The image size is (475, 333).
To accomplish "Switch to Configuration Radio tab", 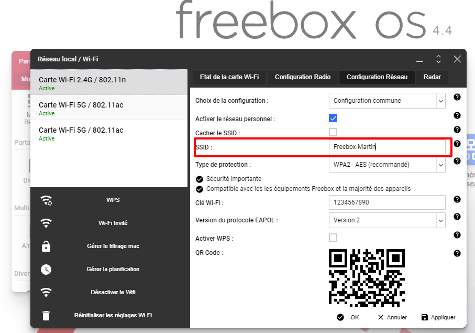I will tap(303, 77).
